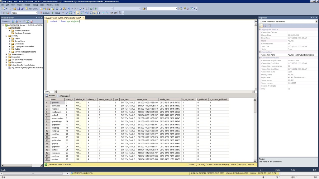The image size is (319, 179).
Task: Toggle Alphabetical sort in Properties panel
Action: pyautogui.click(x=264, y=25)
